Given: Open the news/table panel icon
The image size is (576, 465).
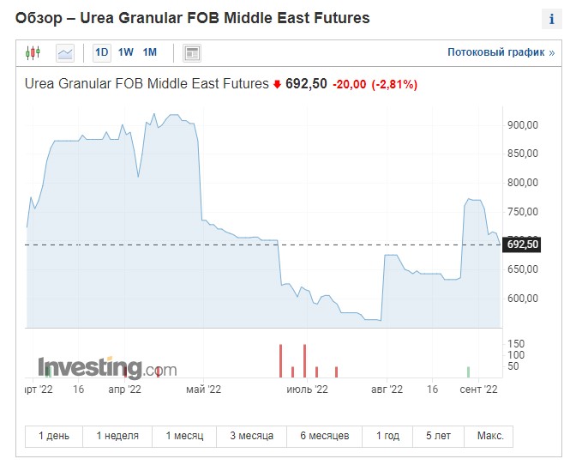Looking at the screenshot, I should 192,53.
